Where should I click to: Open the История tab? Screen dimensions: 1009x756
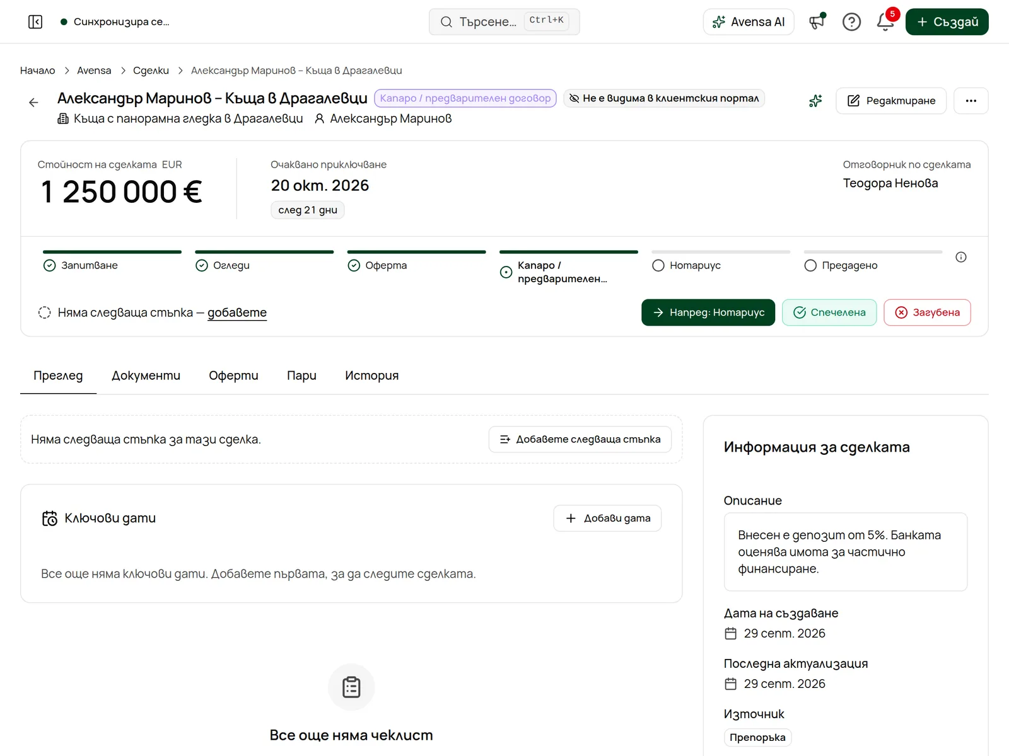[x=371, y=375]
